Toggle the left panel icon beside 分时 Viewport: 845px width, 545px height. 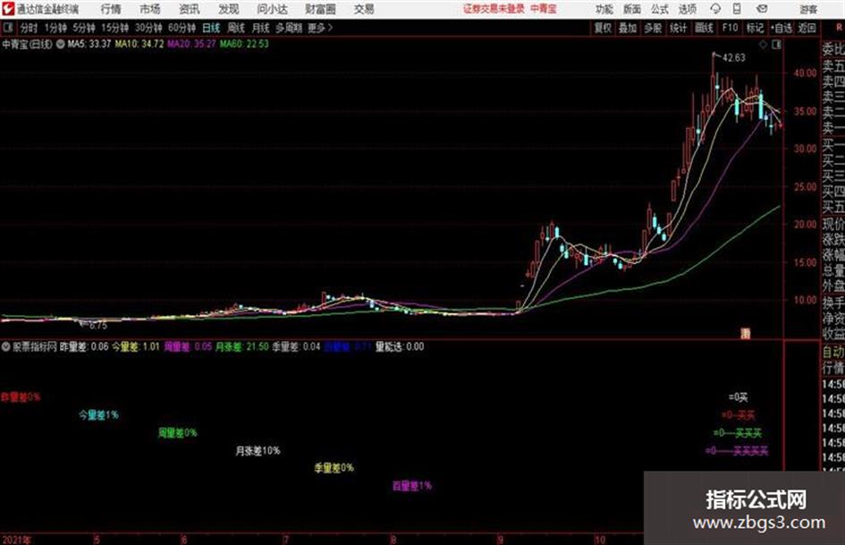[x=7, y=28]
